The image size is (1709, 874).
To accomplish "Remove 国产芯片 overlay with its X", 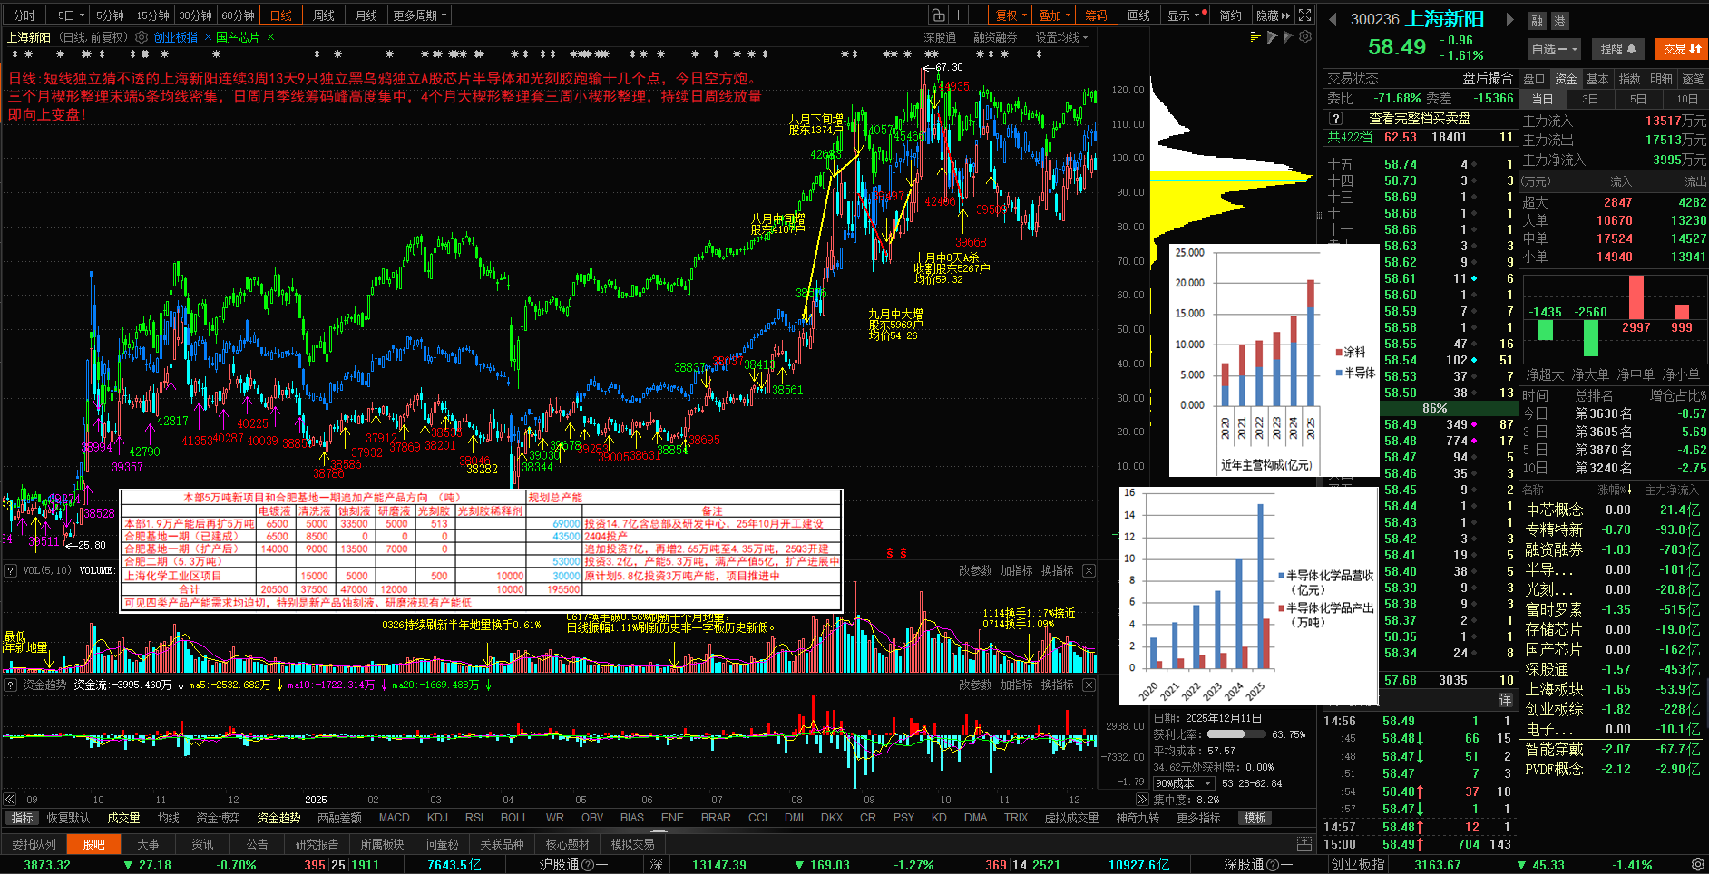I will (x=270, y=37).
